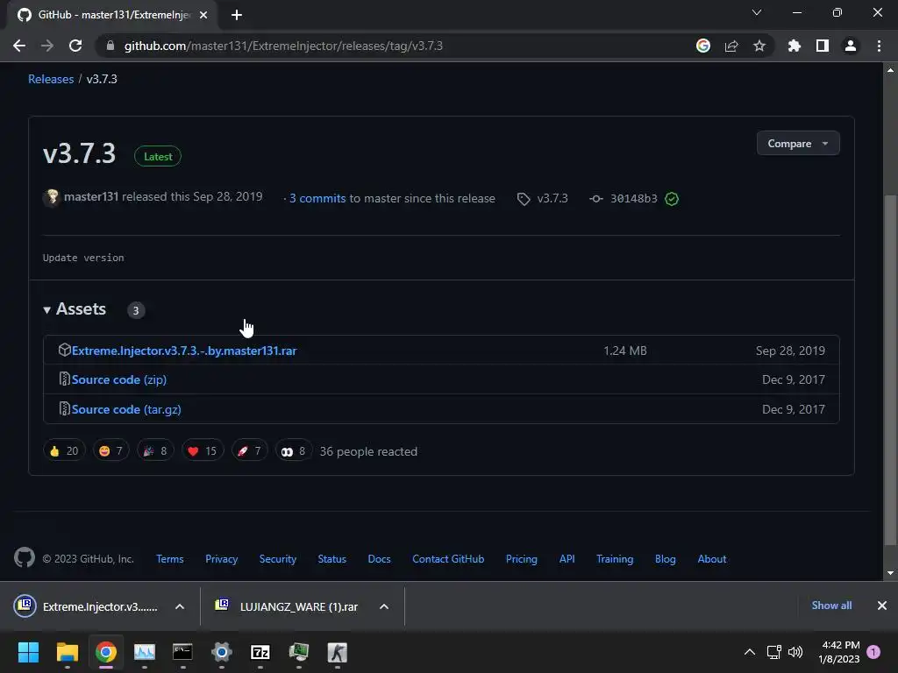Open Chrome's three-dot menu
The image size is (898, 673).
879,46
